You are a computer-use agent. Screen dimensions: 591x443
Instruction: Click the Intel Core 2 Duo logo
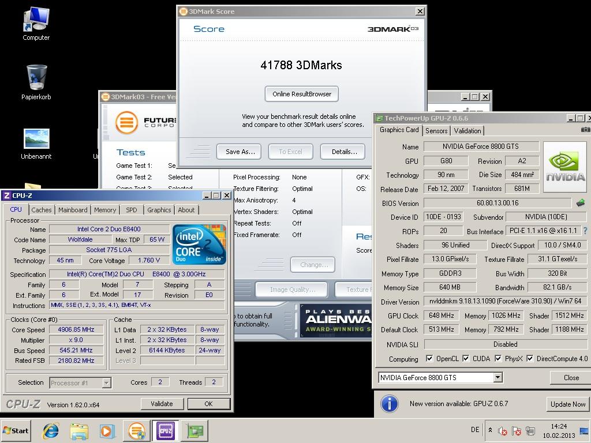tap(199, 244)
